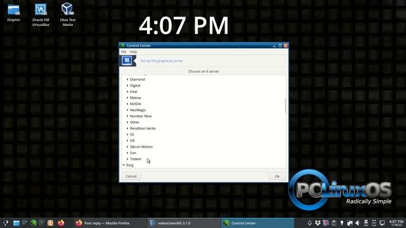The width and height of the screenshot is (406, 228).
Task: Expand the Diamond tree node
Action: pyautogui.click(x=127, y=79)
